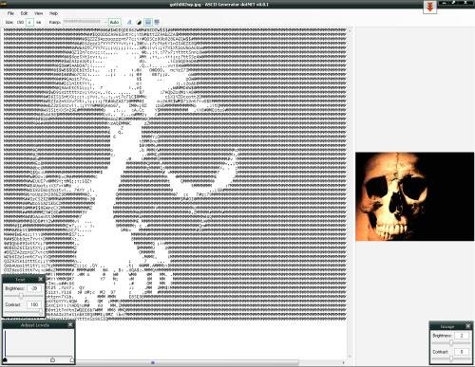Toggle the last toolbar view icon

[157, 22]
